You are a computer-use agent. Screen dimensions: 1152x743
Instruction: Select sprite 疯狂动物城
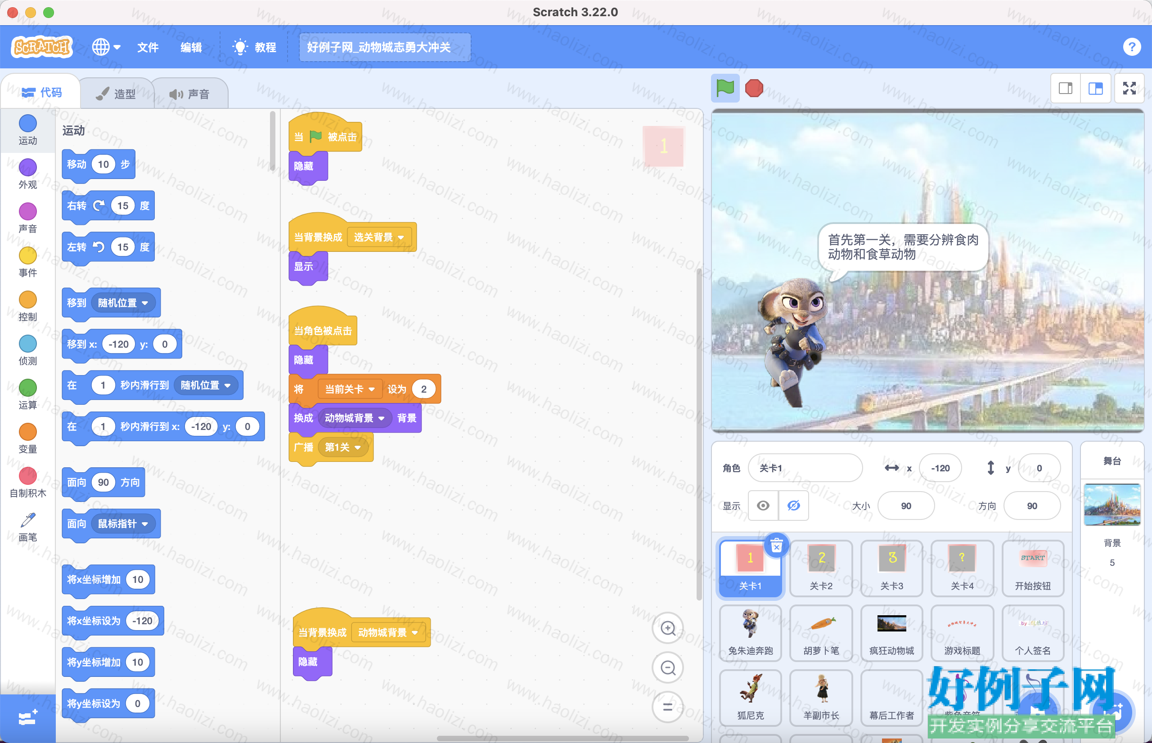[891, 633]
